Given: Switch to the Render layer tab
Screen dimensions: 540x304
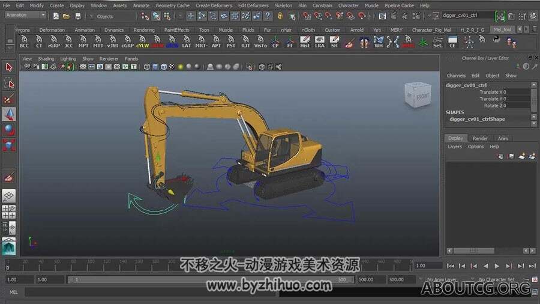Looking at the screenshot, I should 480,138.
